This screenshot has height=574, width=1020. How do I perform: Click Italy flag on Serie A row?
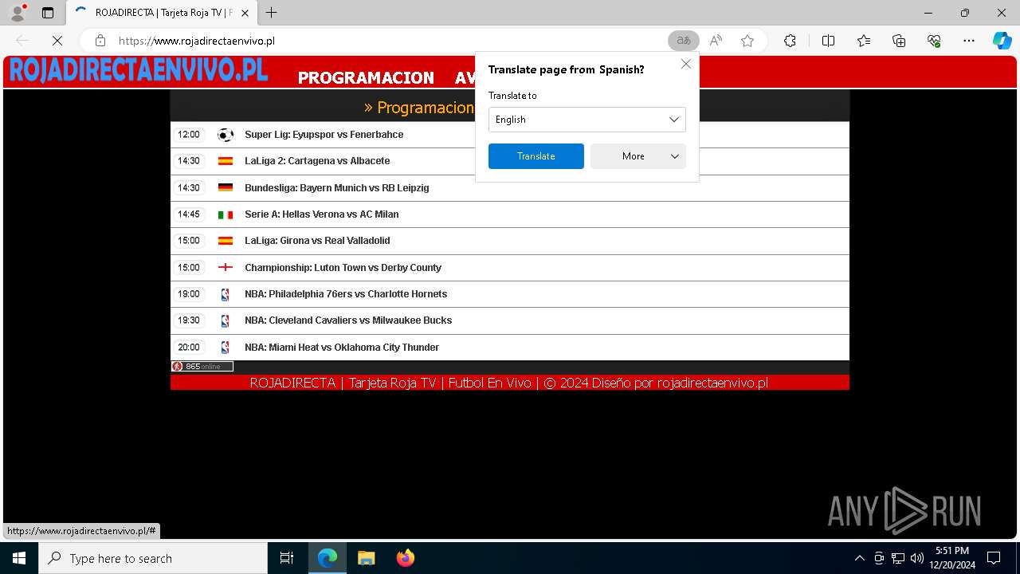[226, 214]
